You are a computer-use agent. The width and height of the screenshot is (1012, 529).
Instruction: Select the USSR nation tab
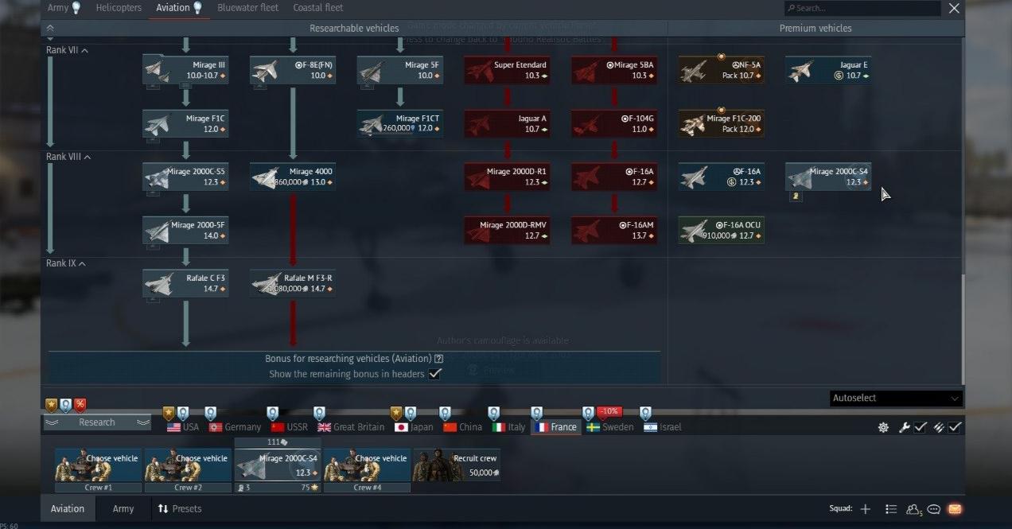point(290,427)
